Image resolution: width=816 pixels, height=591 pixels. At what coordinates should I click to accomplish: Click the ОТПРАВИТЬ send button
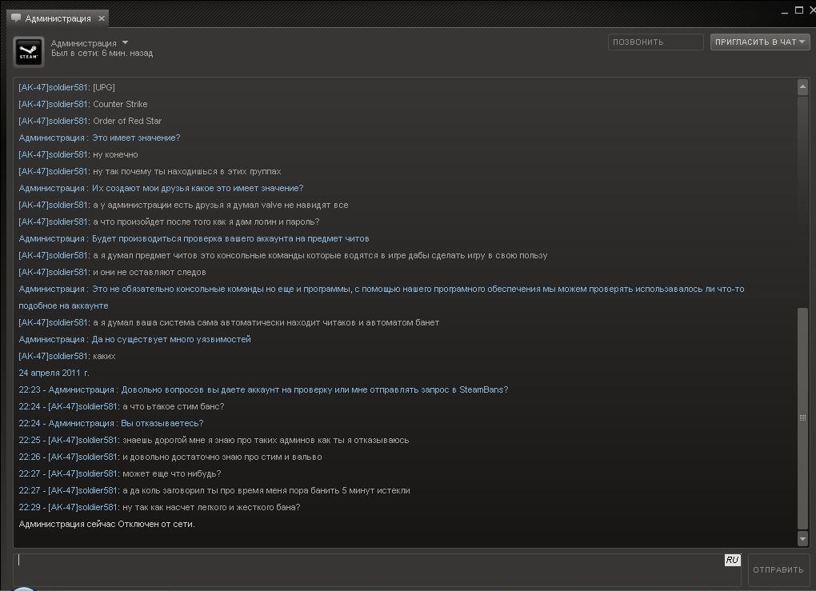[x=778, y=569]
